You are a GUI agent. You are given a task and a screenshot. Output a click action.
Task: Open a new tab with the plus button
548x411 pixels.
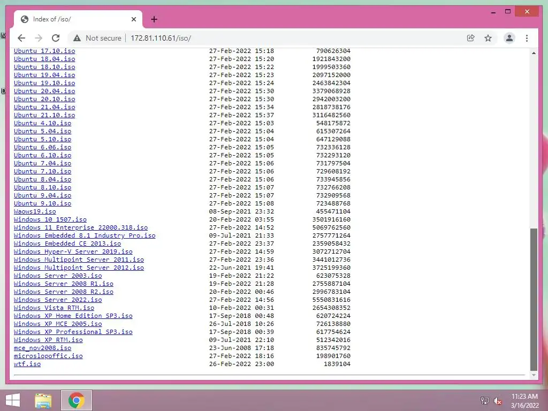154,19
